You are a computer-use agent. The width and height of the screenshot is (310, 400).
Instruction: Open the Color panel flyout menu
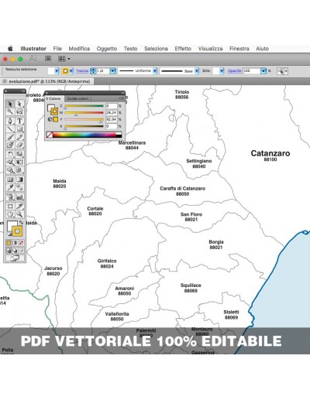click(122, 98)
